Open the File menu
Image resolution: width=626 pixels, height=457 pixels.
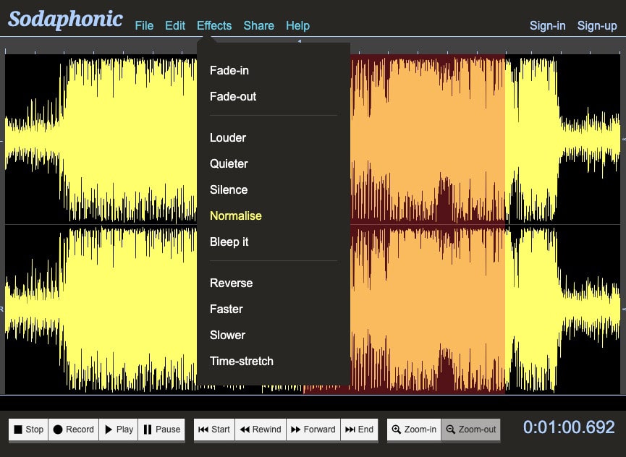(144, 25)
